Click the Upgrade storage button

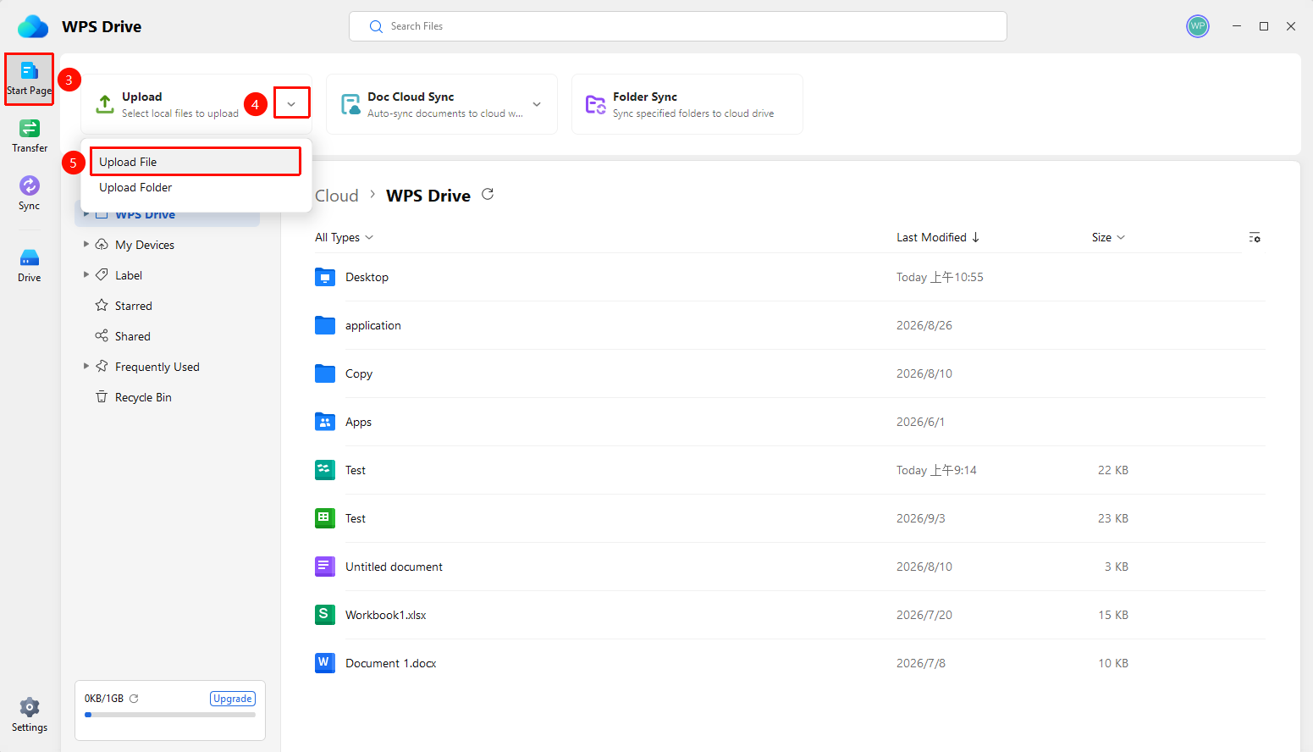tap(233, 699)
